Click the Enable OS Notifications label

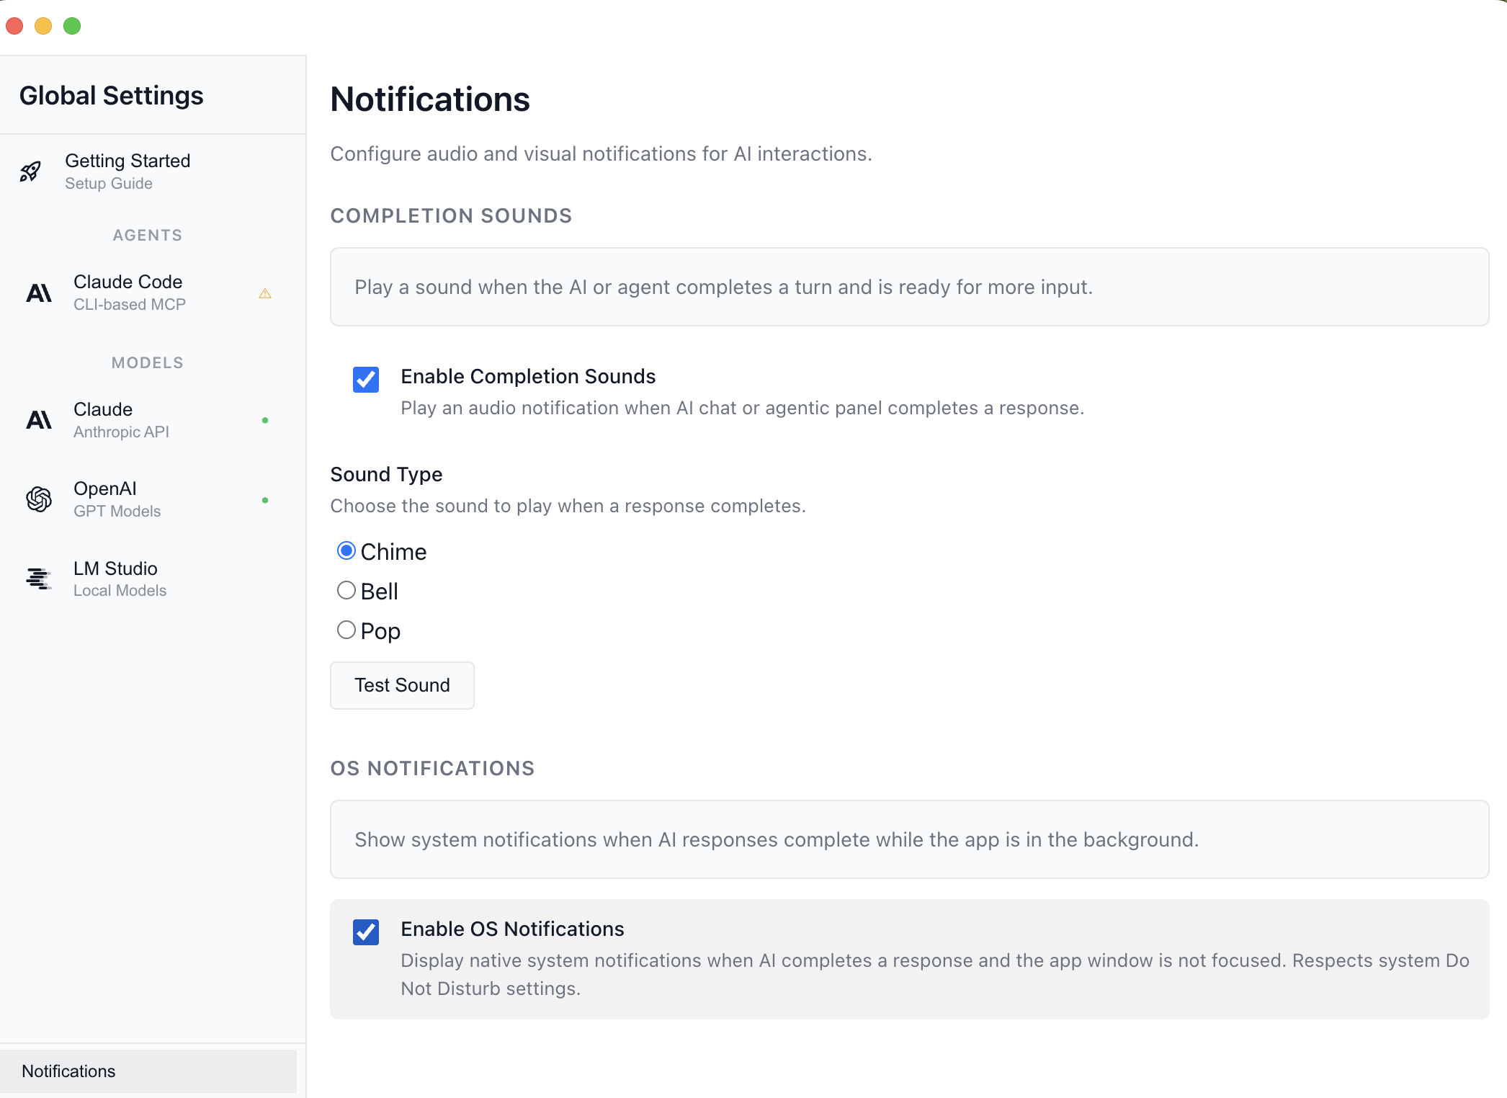(512, 929)
